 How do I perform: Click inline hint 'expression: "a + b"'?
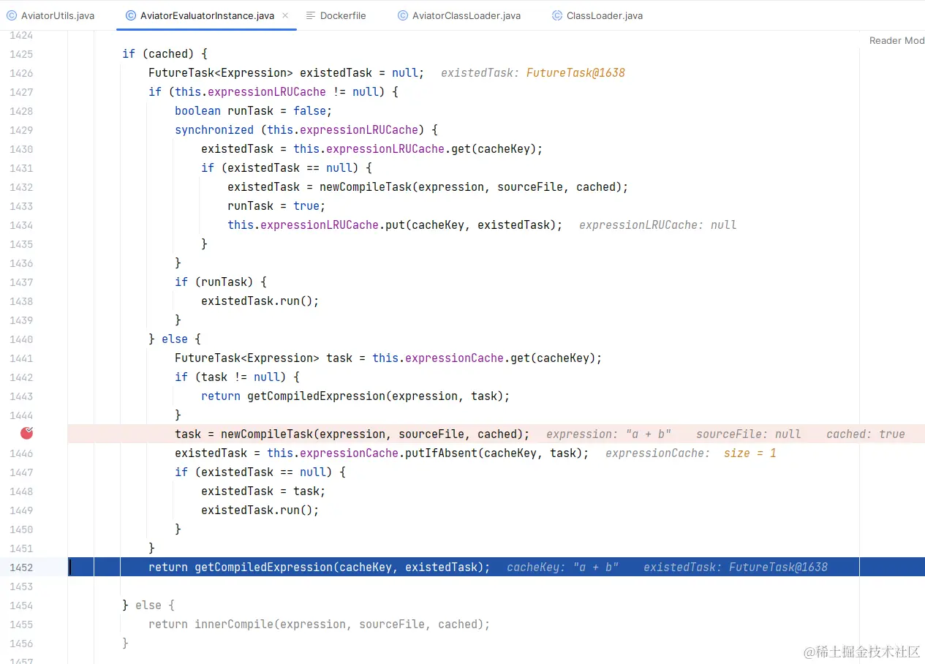tap(608, 434)
